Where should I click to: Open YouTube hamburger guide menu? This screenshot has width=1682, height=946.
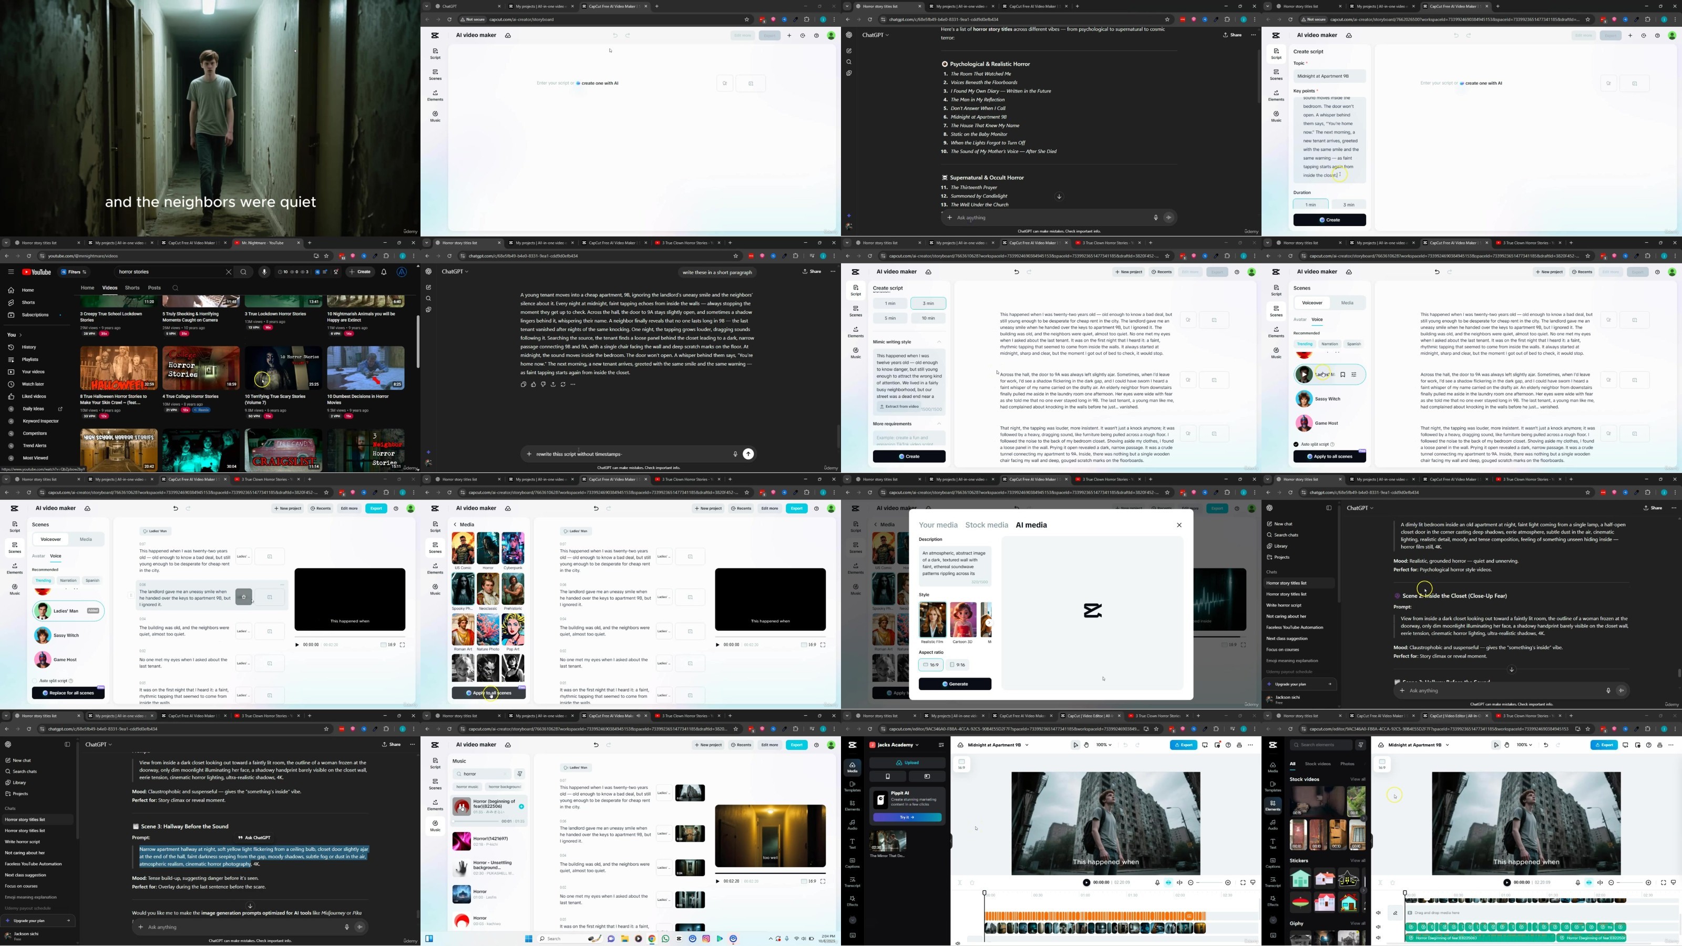(11, 272)
